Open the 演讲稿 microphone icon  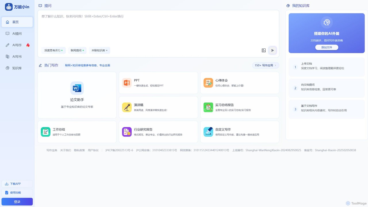coord(127,107)
